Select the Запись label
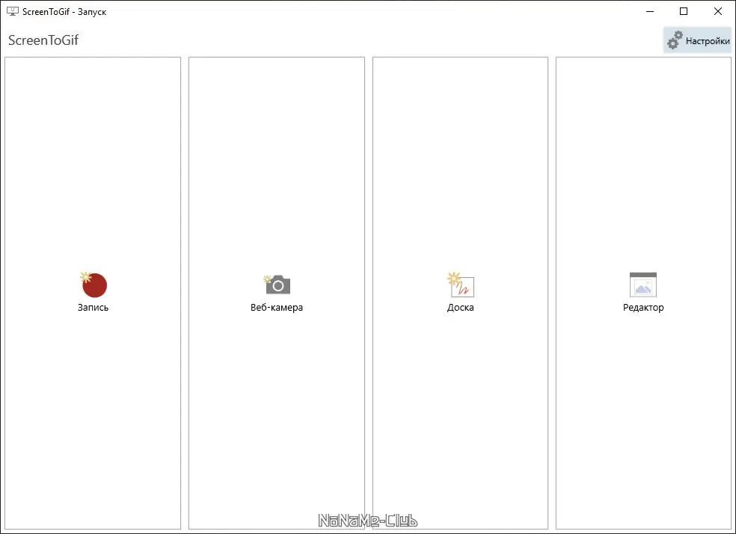This screenshot has height=534, width=736. click(93, 308)
